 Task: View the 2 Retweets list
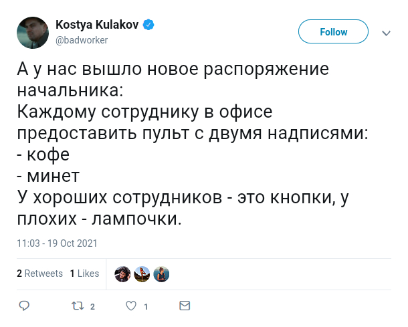coord(39,274)
